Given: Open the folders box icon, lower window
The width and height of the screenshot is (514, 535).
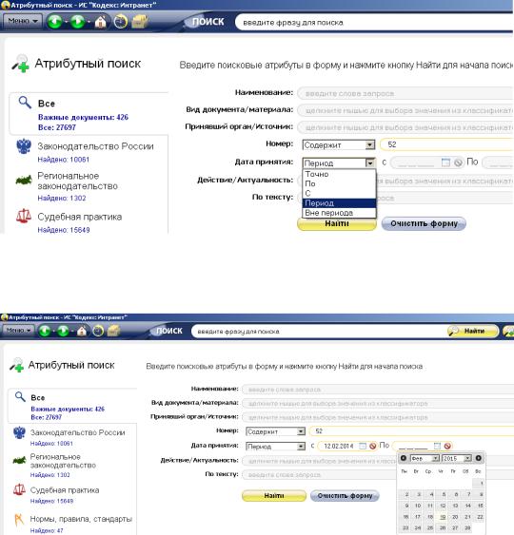Looking at the screenshot, I should [x=114, y=331].
